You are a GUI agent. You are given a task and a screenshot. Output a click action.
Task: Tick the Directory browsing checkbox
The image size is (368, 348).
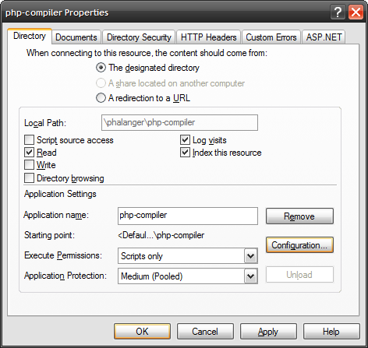[x=29, y=178]
